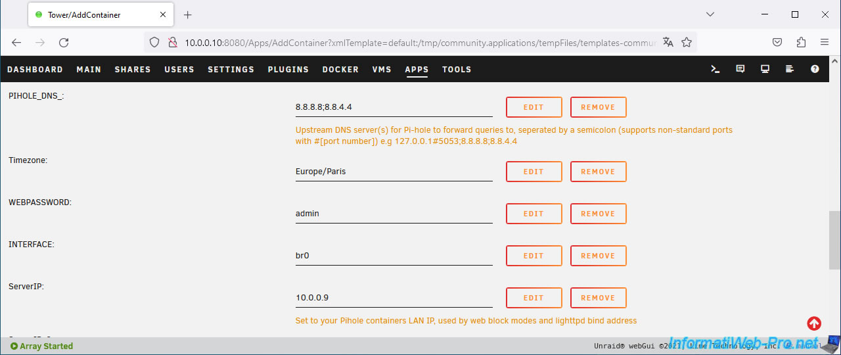Click the system info monitor icon
The width and height of the screenshot is (841, 355).
765,69
